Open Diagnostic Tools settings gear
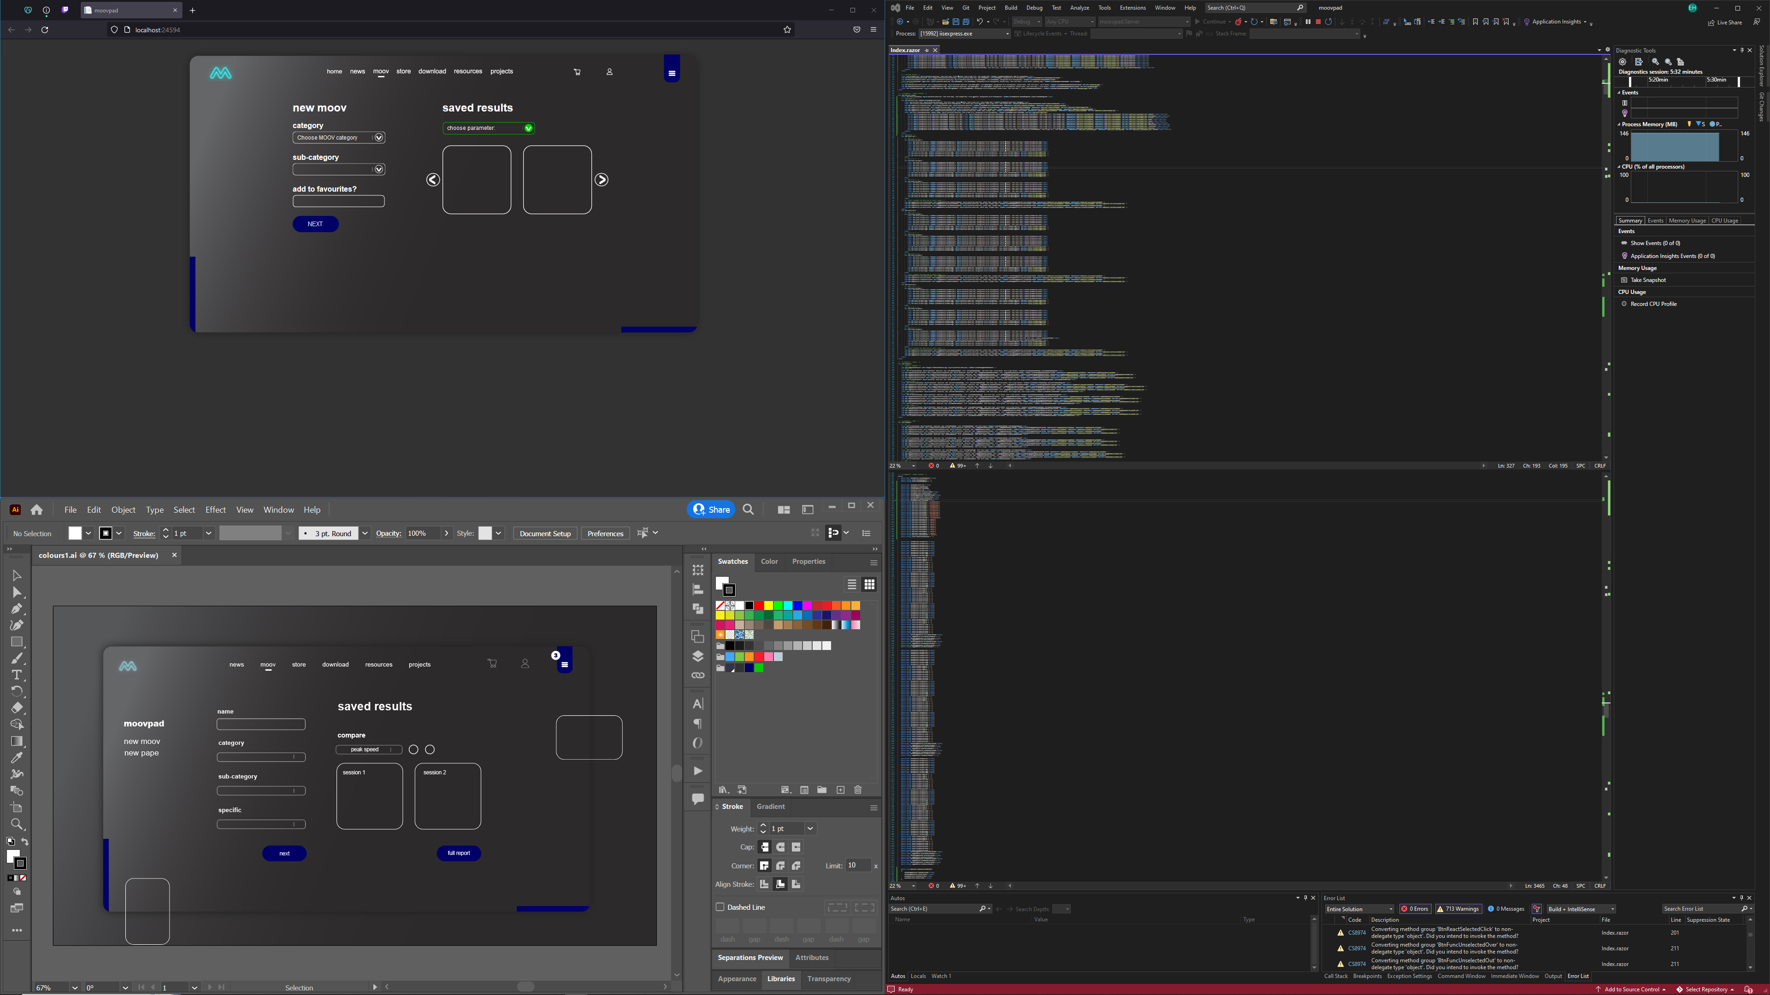 [1622, 62]
